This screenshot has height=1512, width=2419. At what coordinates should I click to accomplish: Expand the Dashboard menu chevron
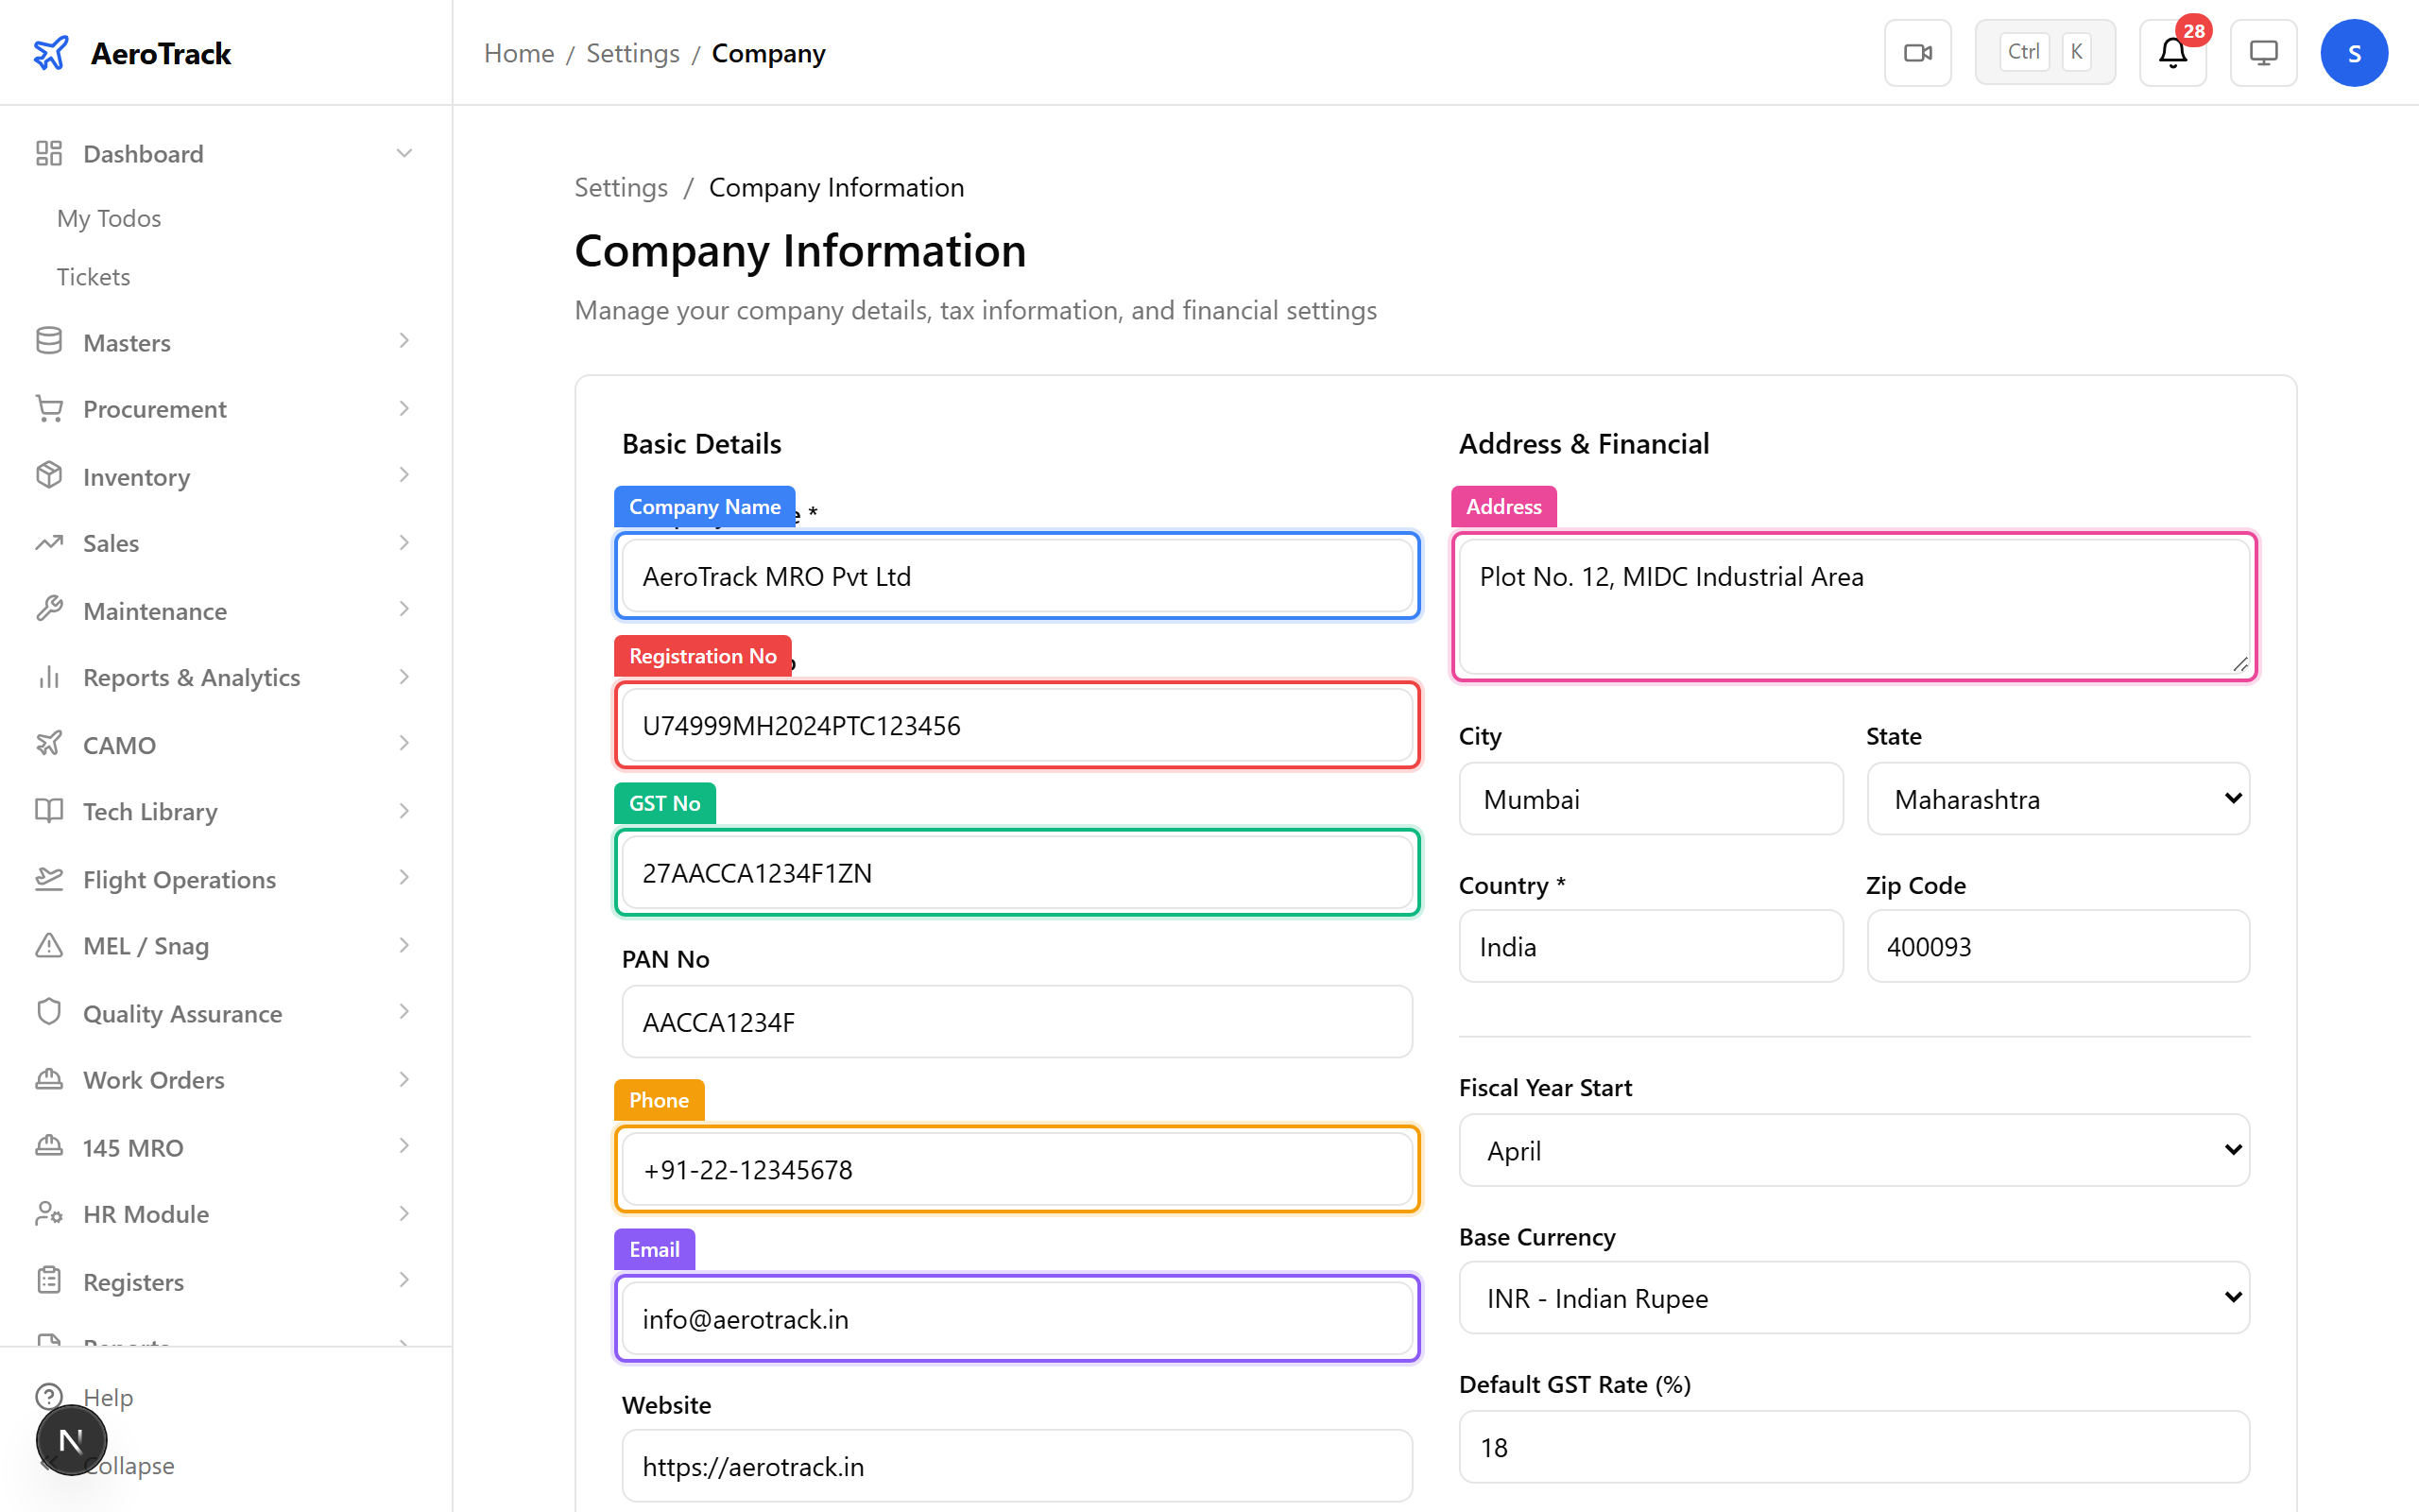[403, 152]
